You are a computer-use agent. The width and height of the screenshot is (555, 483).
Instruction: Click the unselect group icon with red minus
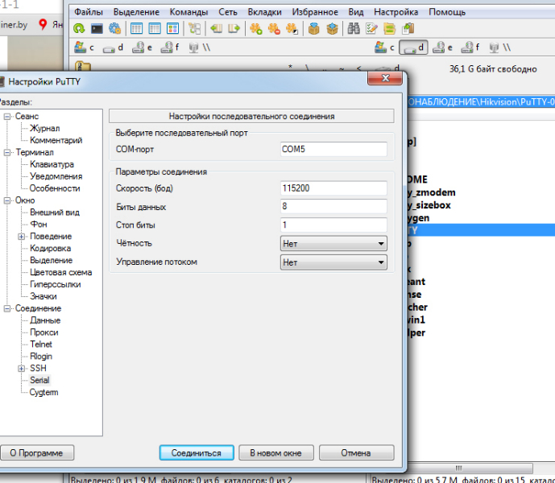(x=274, y=28)
